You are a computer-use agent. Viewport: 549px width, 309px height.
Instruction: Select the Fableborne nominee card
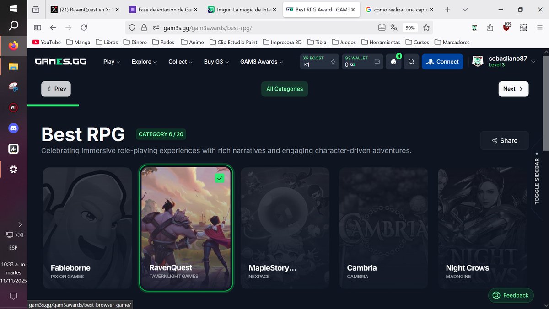click(x=87, y=228)
